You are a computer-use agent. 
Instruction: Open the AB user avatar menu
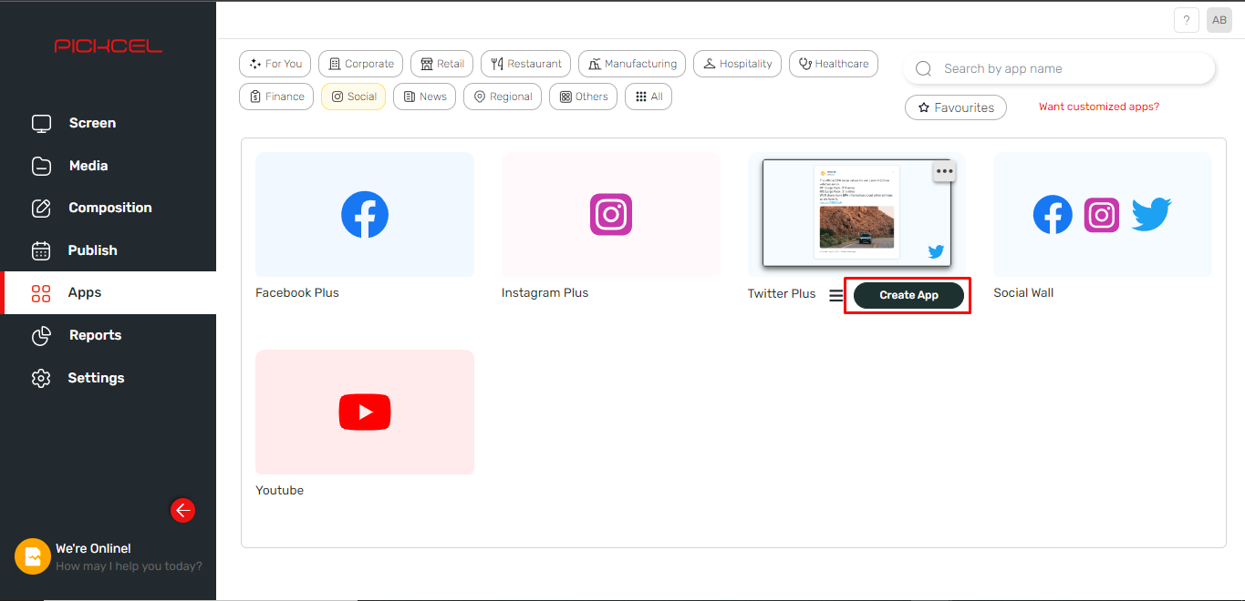[1219, 20]
